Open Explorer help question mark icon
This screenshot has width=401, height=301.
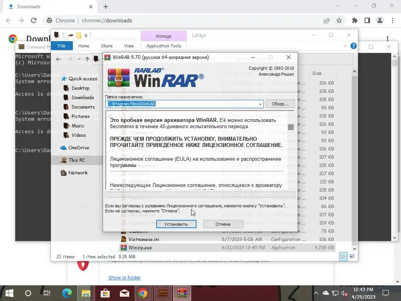coord(354,46)
